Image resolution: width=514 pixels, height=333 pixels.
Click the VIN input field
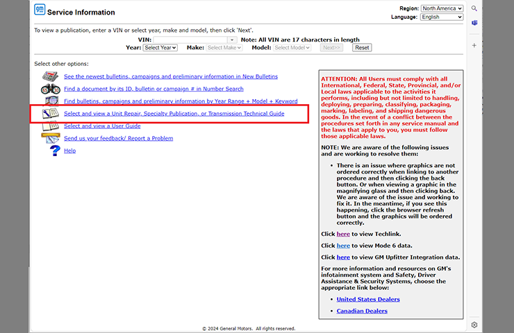point(190,40)
